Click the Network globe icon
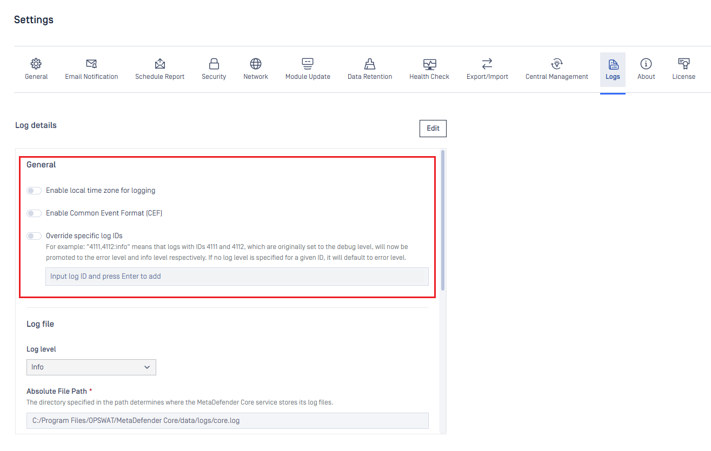Screen dimensions: 711x451 [256, 64]
